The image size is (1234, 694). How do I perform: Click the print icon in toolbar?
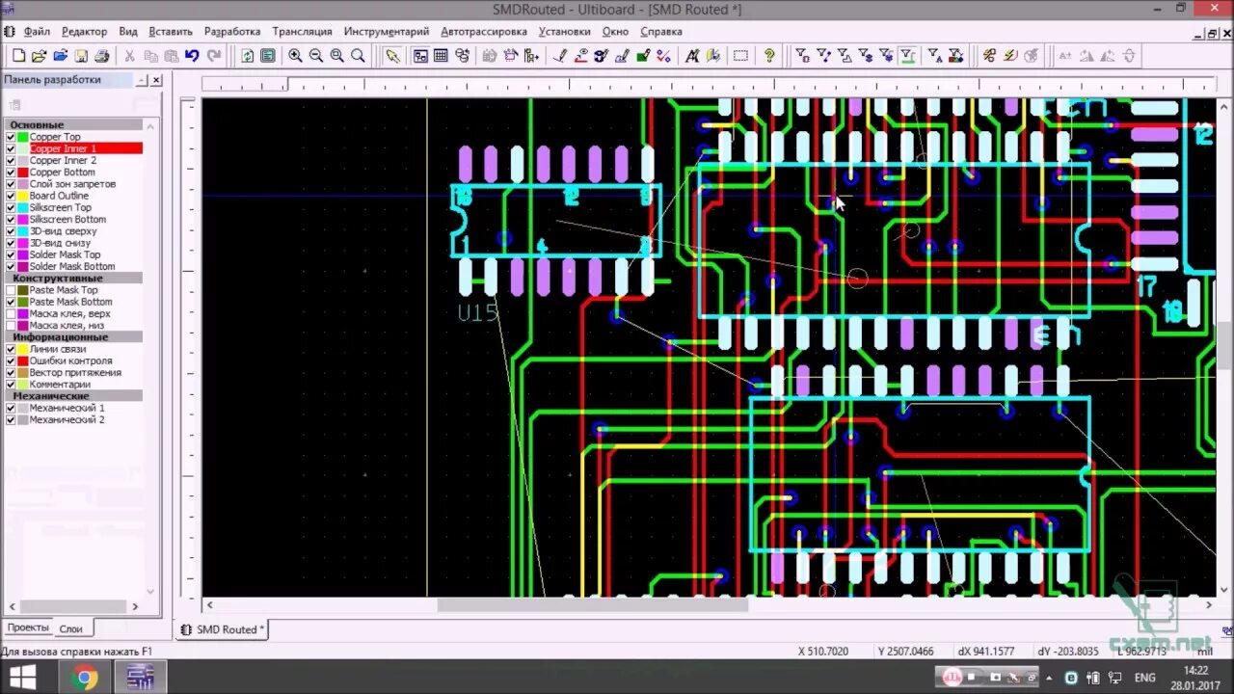coord(102,56)
